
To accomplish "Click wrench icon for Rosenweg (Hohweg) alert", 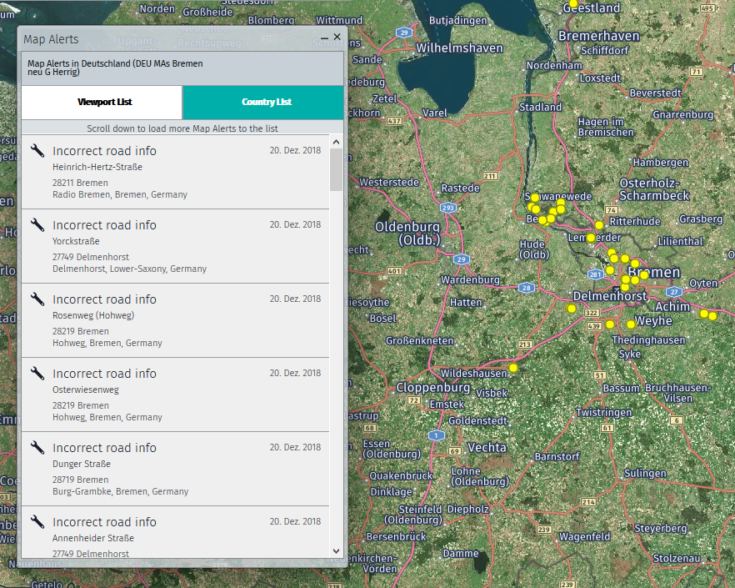I will pos(37,299).
